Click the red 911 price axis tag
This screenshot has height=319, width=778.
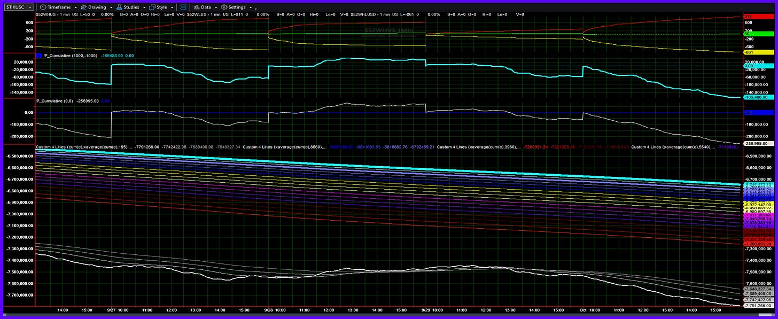pos(758,17)
